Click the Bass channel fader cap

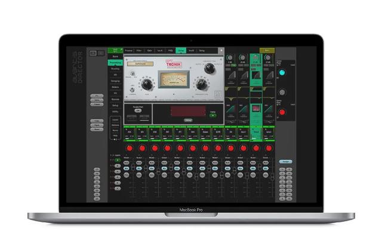[x=209, y=169]
